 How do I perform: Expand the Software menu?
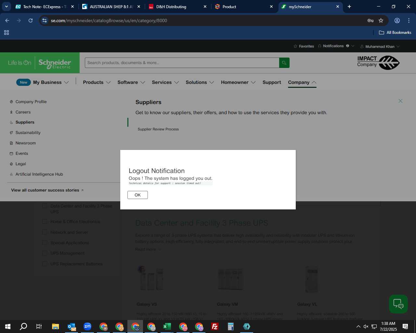tap(131, 82)
